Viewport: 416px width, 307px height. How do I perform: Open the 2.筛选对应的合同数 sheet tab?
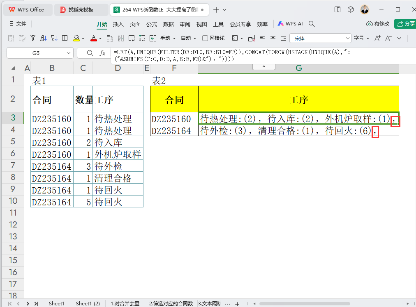(171, 304)
